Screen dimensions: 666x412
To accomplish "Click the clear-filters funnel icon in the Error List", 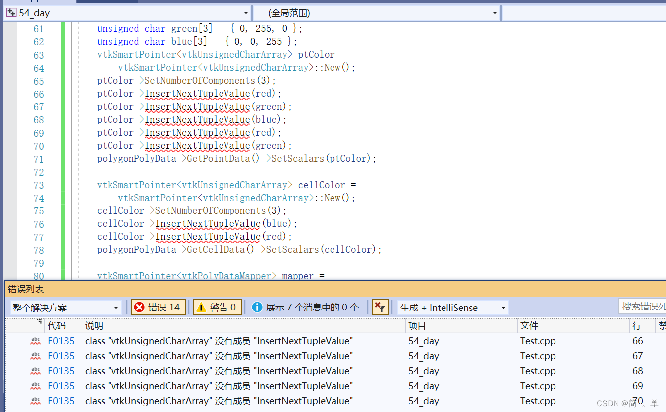I will [x=380, y=307].
